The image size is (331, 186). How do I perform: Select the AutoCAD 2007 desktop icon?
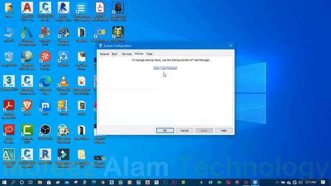(x=9, y=158)
